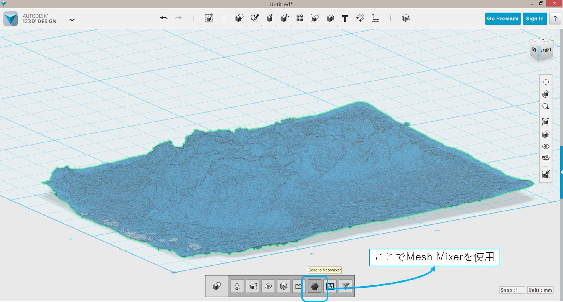This screenshot has height=302, width=563.
Task: Expand the Sketch tool dropdown
Action: 254,19
